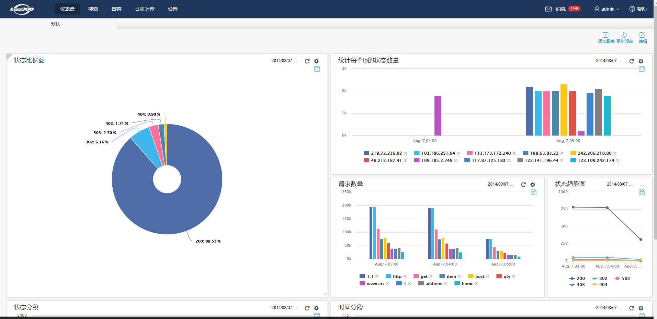Toggle the 200 line in 状态趋势图 legend
The image size is (657, 319).
577,279
